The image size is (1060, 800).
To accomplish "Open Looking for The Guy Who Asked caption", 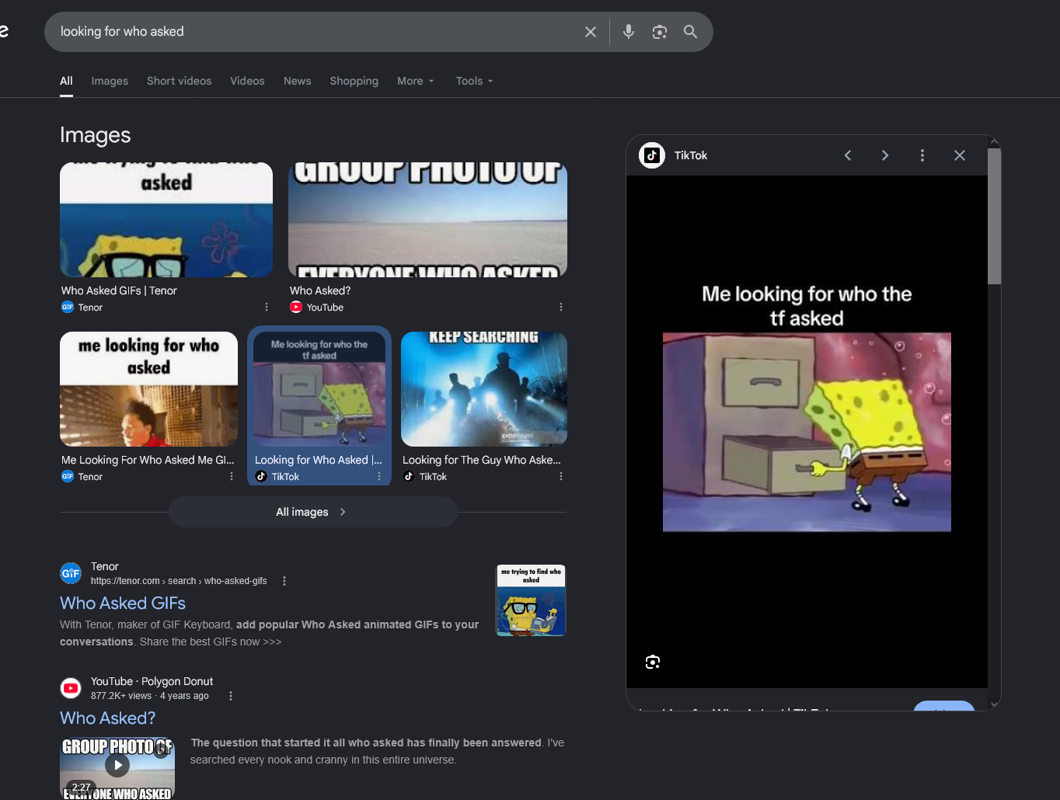I will [482, 460].
